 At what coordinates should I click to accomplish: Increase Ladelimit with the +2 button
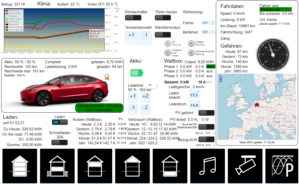coord(145,98)
